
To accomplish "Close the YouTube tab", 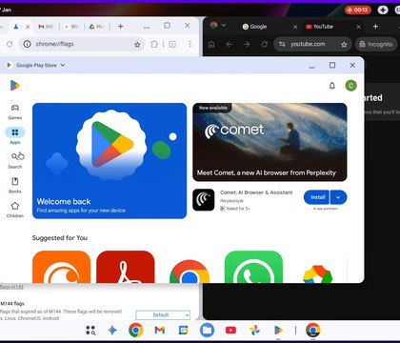I will pyautogui.click(x=358, y=27).
